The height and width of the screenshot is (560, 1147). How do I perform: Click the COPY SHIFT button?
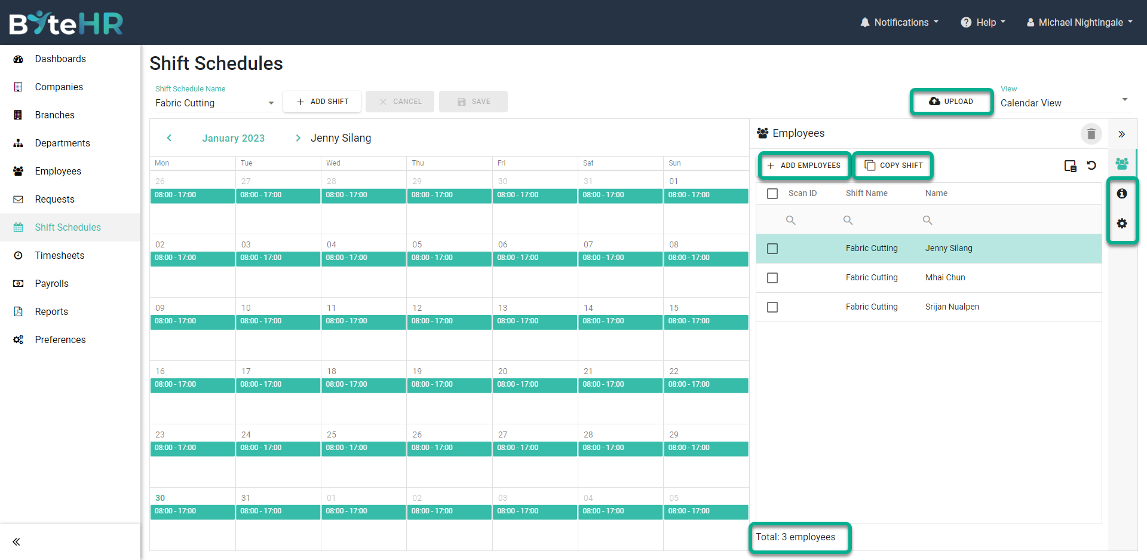[x=894, y=166]
